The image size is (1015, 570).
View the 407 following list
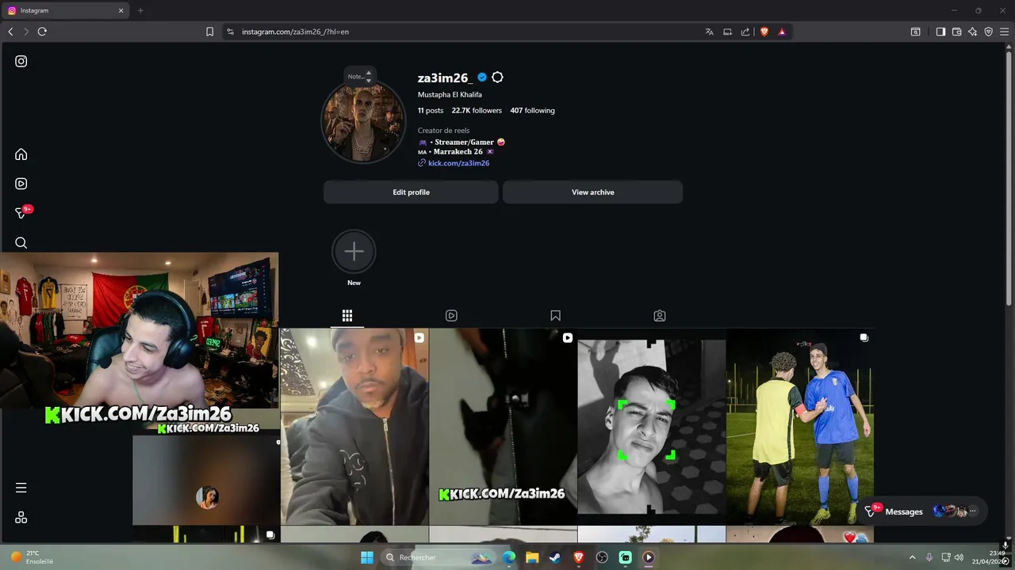coord(532,111)
